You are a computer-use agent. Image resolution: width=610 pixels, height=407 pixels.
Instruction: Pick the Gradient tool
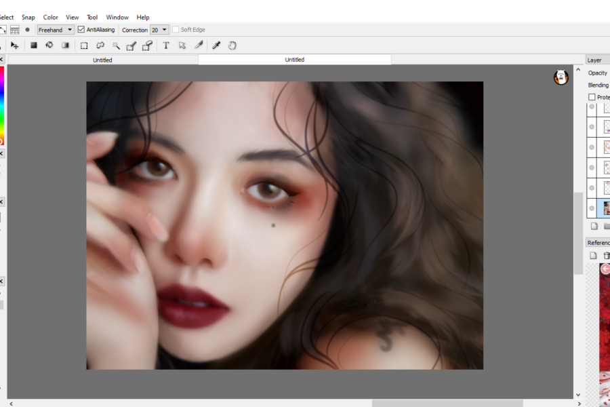coord(65,45)
